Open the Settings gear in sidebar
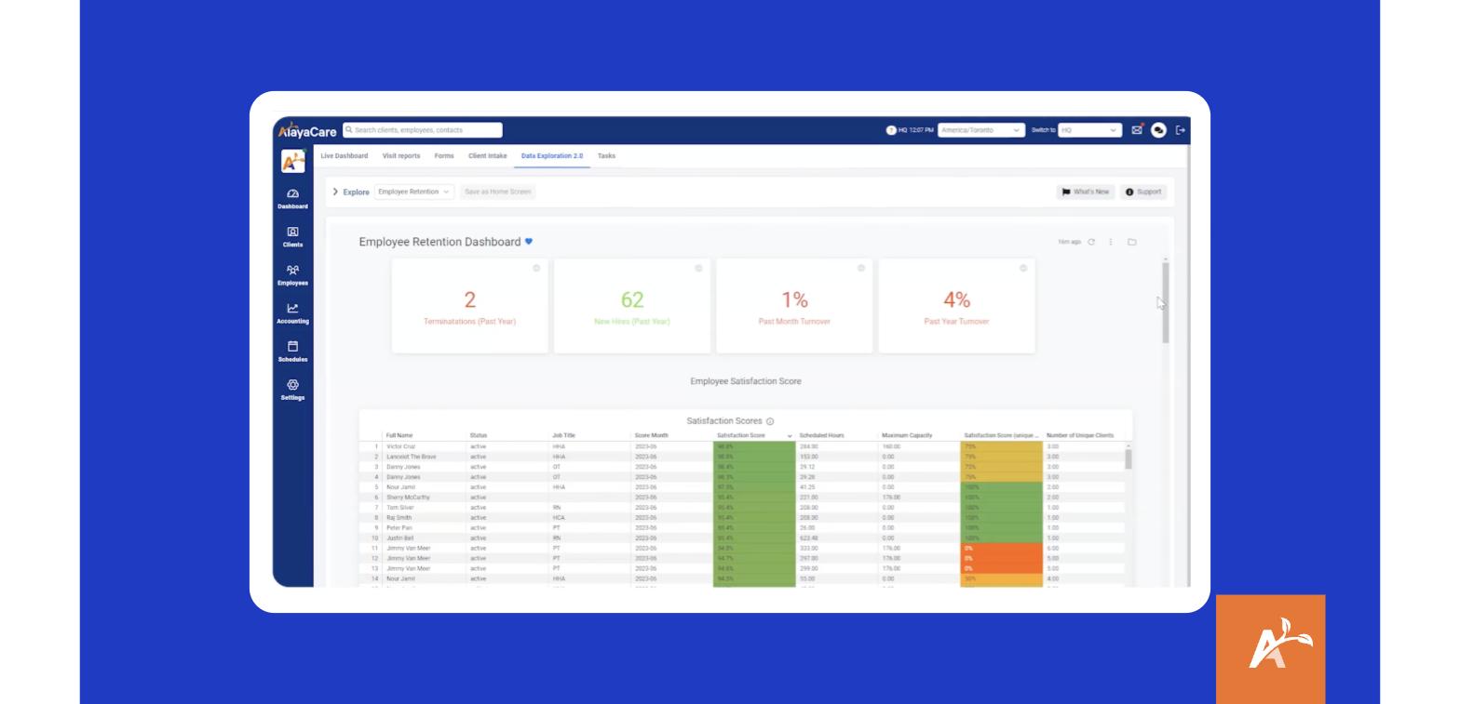This screenshot has width=1460, height=704. point(292,390)
